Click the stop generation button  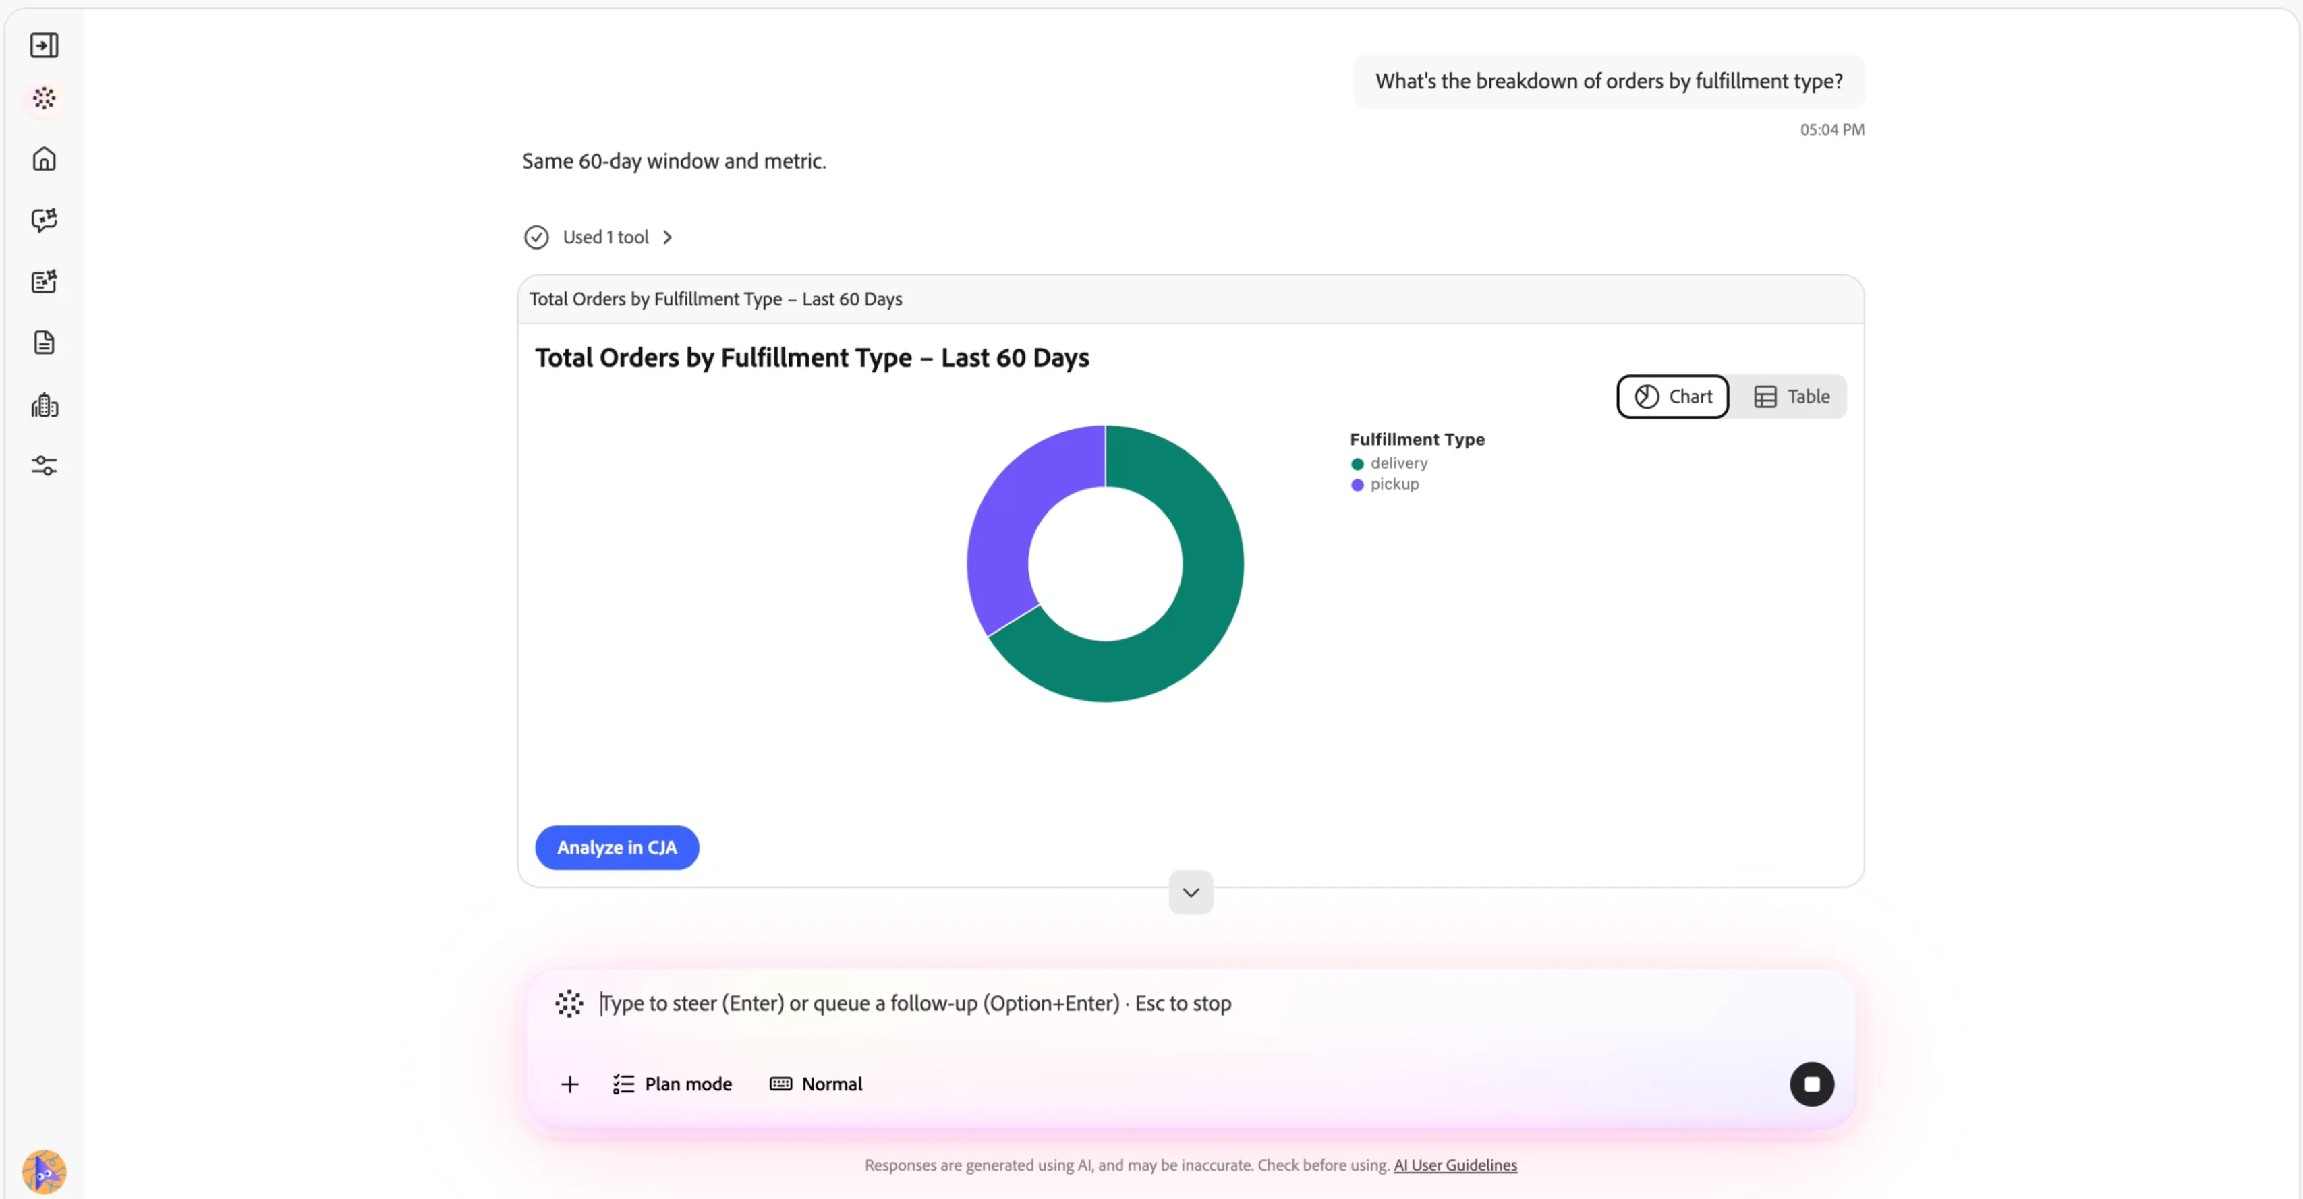click(x=1811, y=1084)
